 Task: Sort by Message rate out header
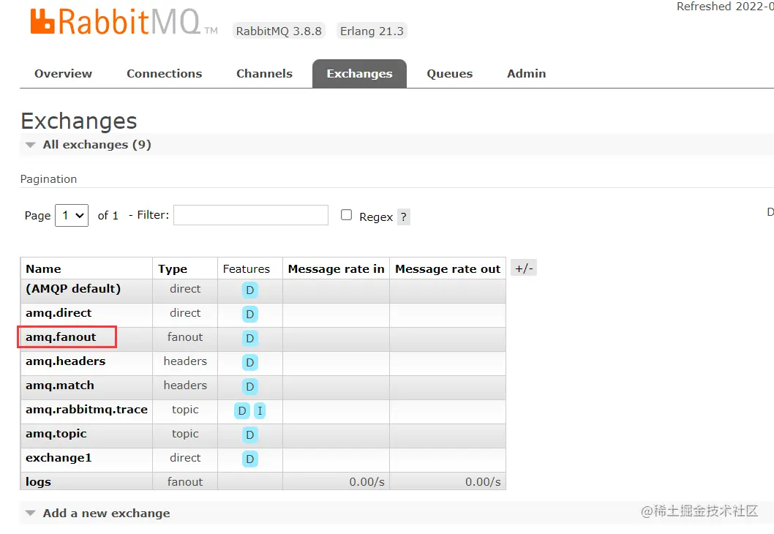click(x=448, y=269)
